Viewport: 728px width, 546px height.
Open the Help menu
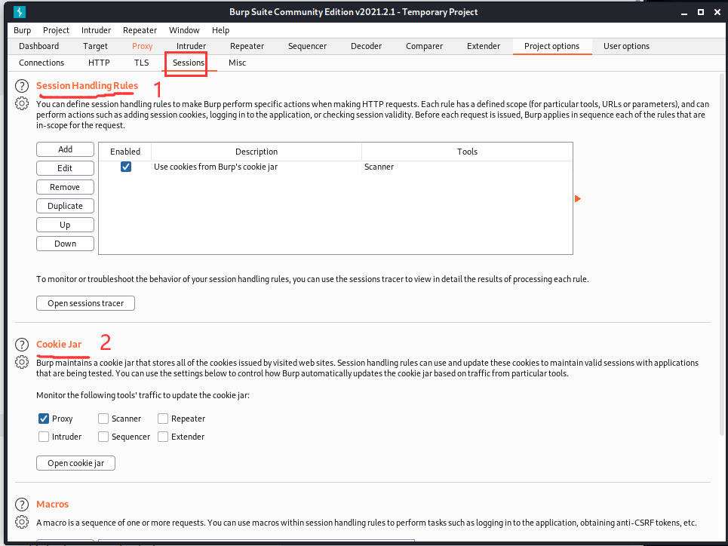pos(220,30)
